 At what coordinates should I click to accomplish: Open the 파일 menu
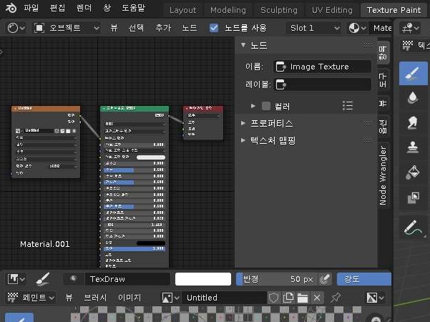click(31, 8)
